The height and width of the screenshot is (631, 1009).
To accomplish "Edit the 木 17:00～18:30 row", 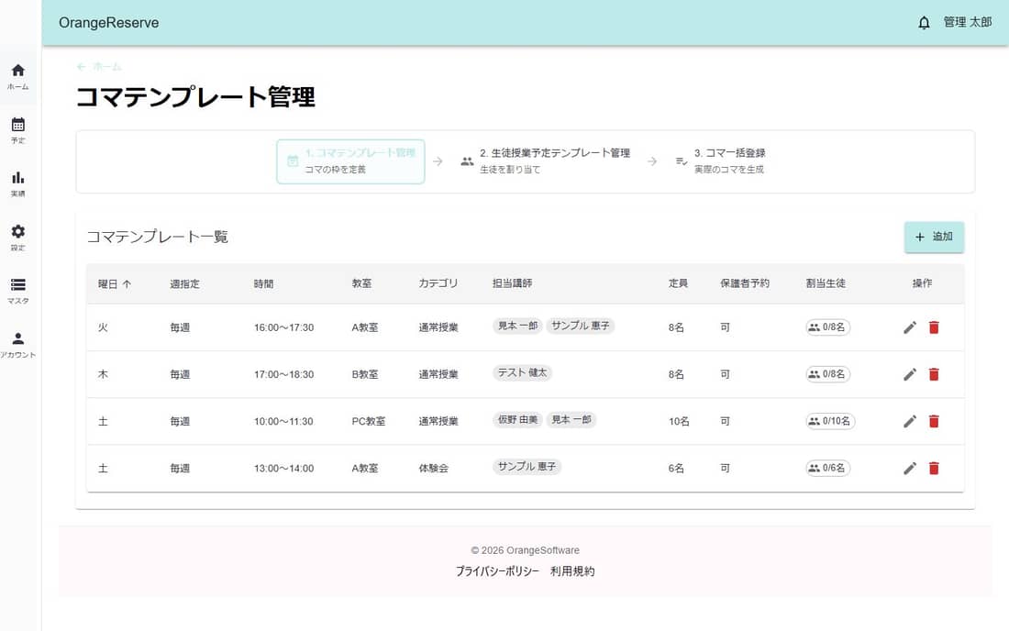I will (x=909, y=374).
